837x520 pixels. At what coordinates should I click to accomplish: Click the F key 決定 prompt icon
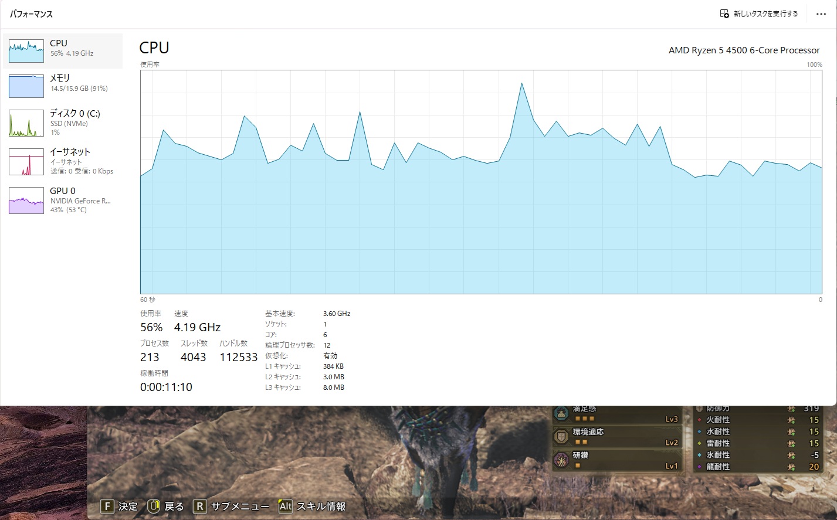point(107,507)
